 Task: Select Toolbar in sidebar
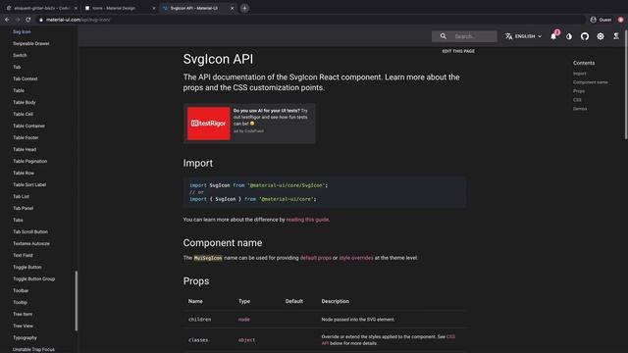(x=21, y=290)
